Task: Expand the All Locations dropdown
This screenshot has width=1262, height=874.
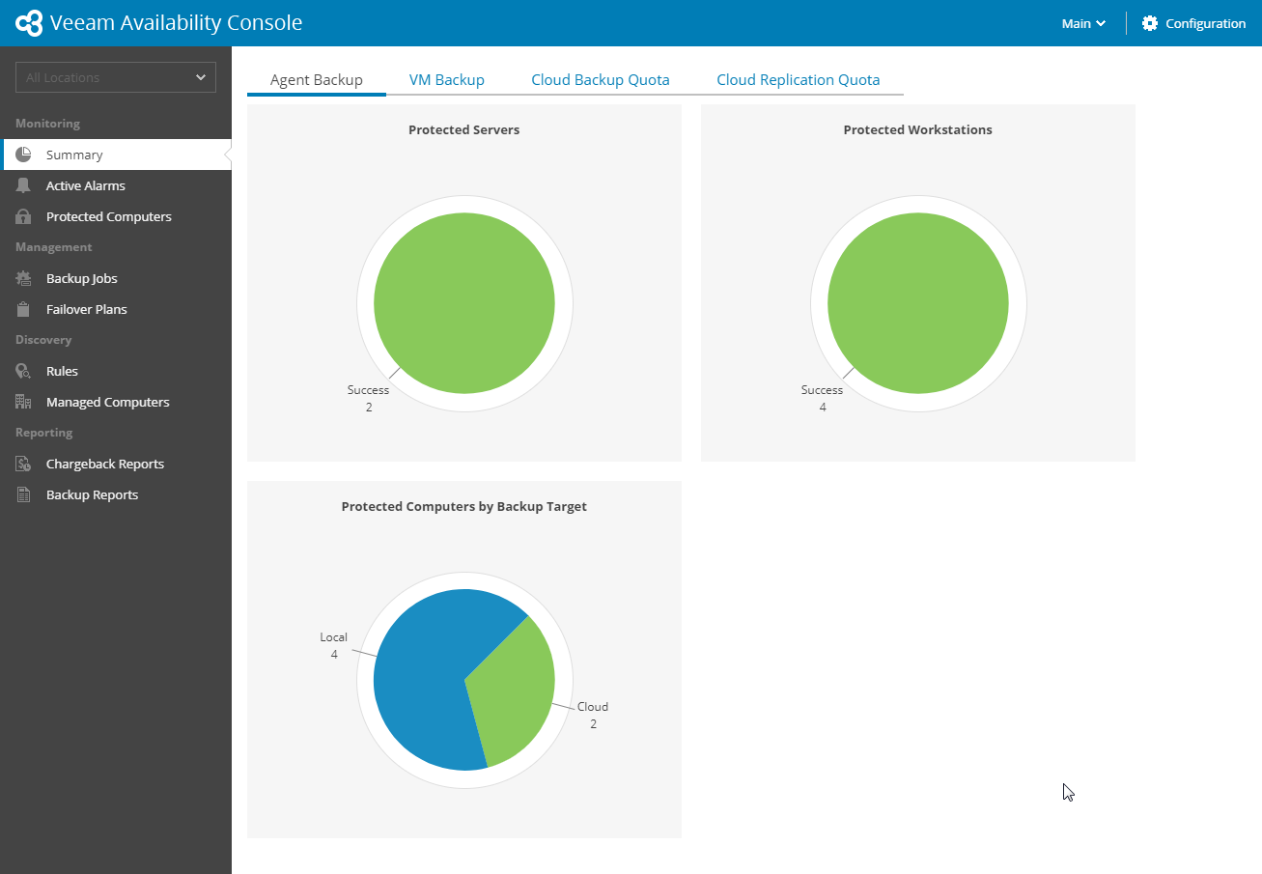Action: point(116,77)
